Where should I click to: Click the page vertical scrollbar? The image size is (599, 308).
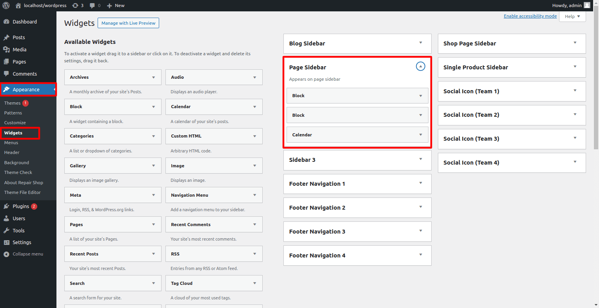coord(596,78)
